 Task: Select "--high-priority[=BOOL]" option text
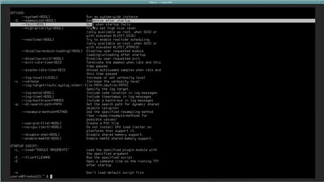click(x=43, y=28)
